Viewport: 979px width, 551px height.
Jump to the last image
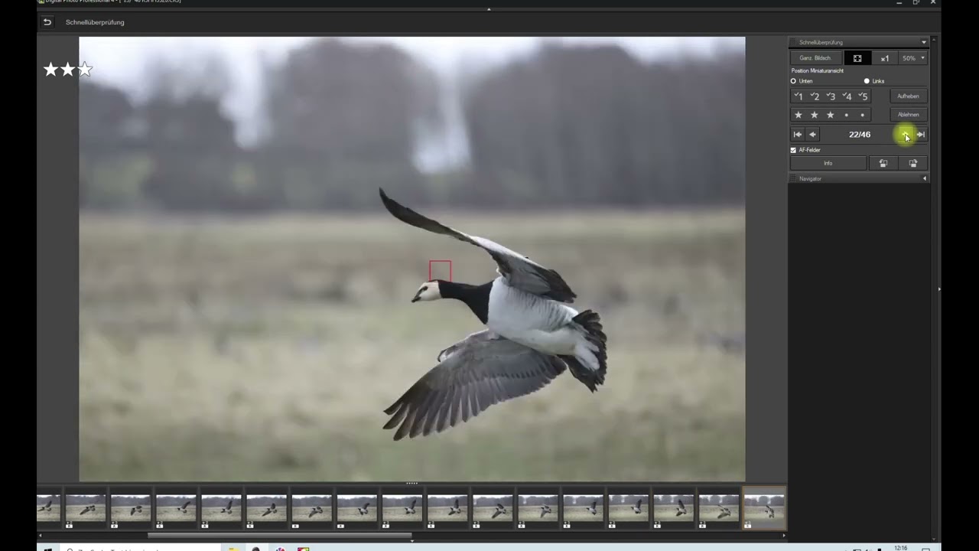(921, 135)
